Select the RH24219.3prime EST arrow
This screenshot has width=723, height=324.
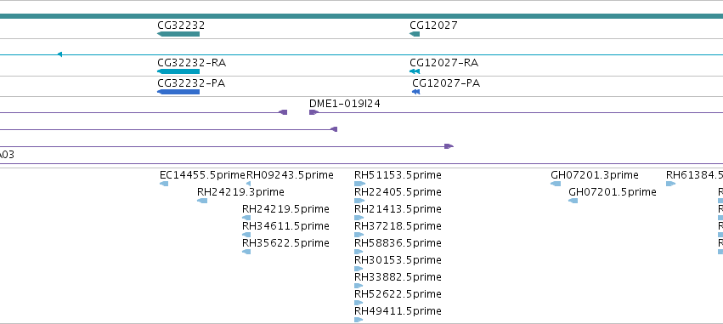coord(202,201)
